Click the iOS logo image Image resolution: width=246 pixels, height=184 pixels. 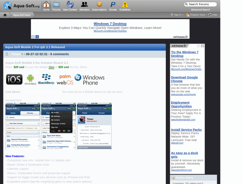tap(14, 79)
